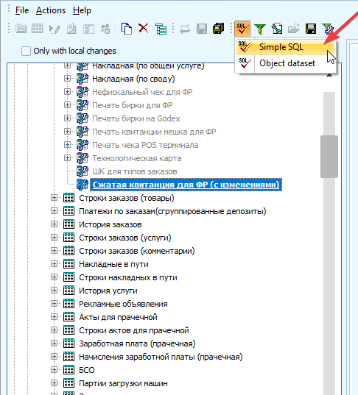
Task: Click the teal tree structure icon
Action: 161,29
